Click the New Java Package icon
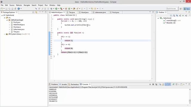The image size is (191, 107). point(66,9)
